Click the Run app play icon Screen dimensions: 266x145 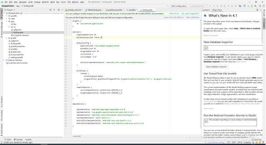coord(210,6)
